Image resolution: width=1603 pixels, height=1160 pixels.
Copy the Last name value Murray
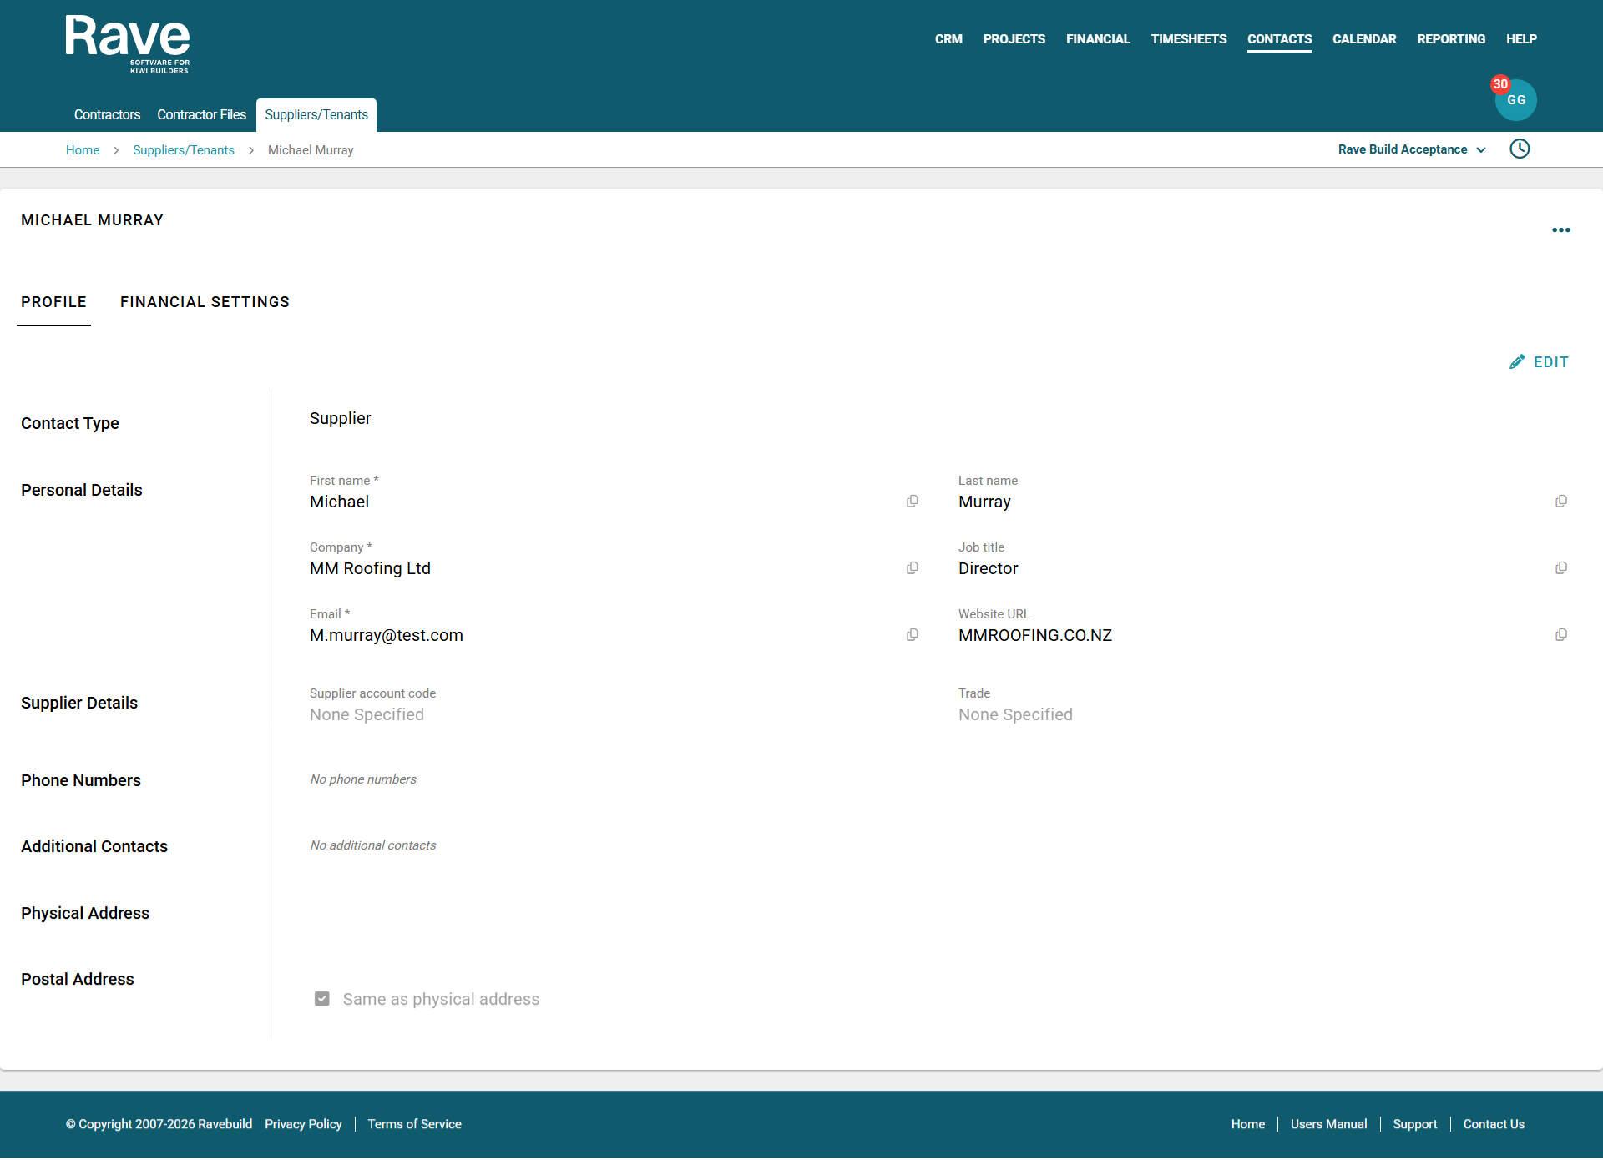coord(1560,502)
